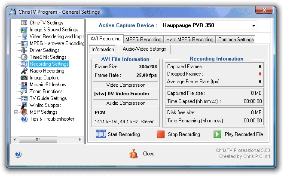Select the Audio/Video Settings sub-tab

(144, 49)
